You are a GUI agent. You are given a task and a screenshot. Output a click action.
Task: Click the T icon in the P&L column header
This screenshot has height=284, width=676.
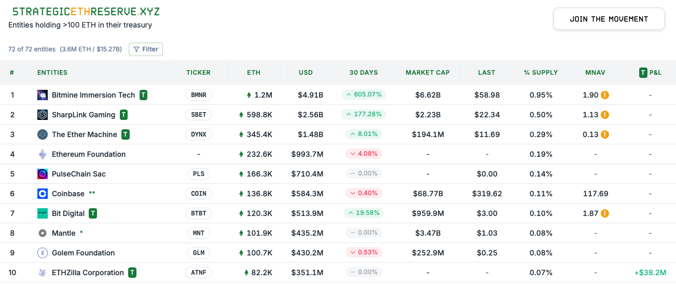pyautogui.click(x=643, y=73)
